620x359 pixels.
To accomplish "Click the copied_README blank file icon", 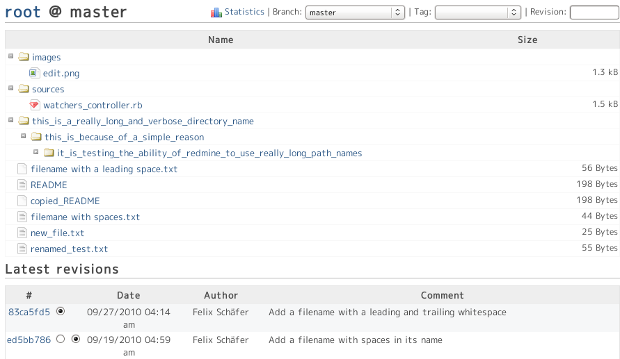I will pyautogui.click(x=22, y=201).
